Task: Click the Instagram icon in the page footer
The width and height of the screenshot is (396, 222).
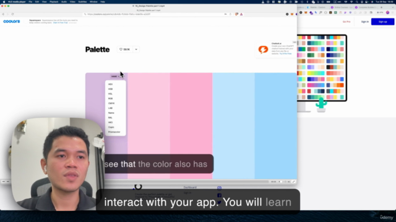Action: coord(219,188)
